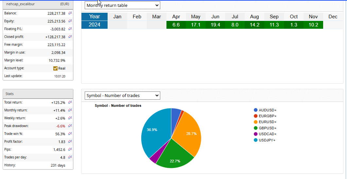
Task: Click chart icon next to Peak drawdown
Action: coord(70,126)
